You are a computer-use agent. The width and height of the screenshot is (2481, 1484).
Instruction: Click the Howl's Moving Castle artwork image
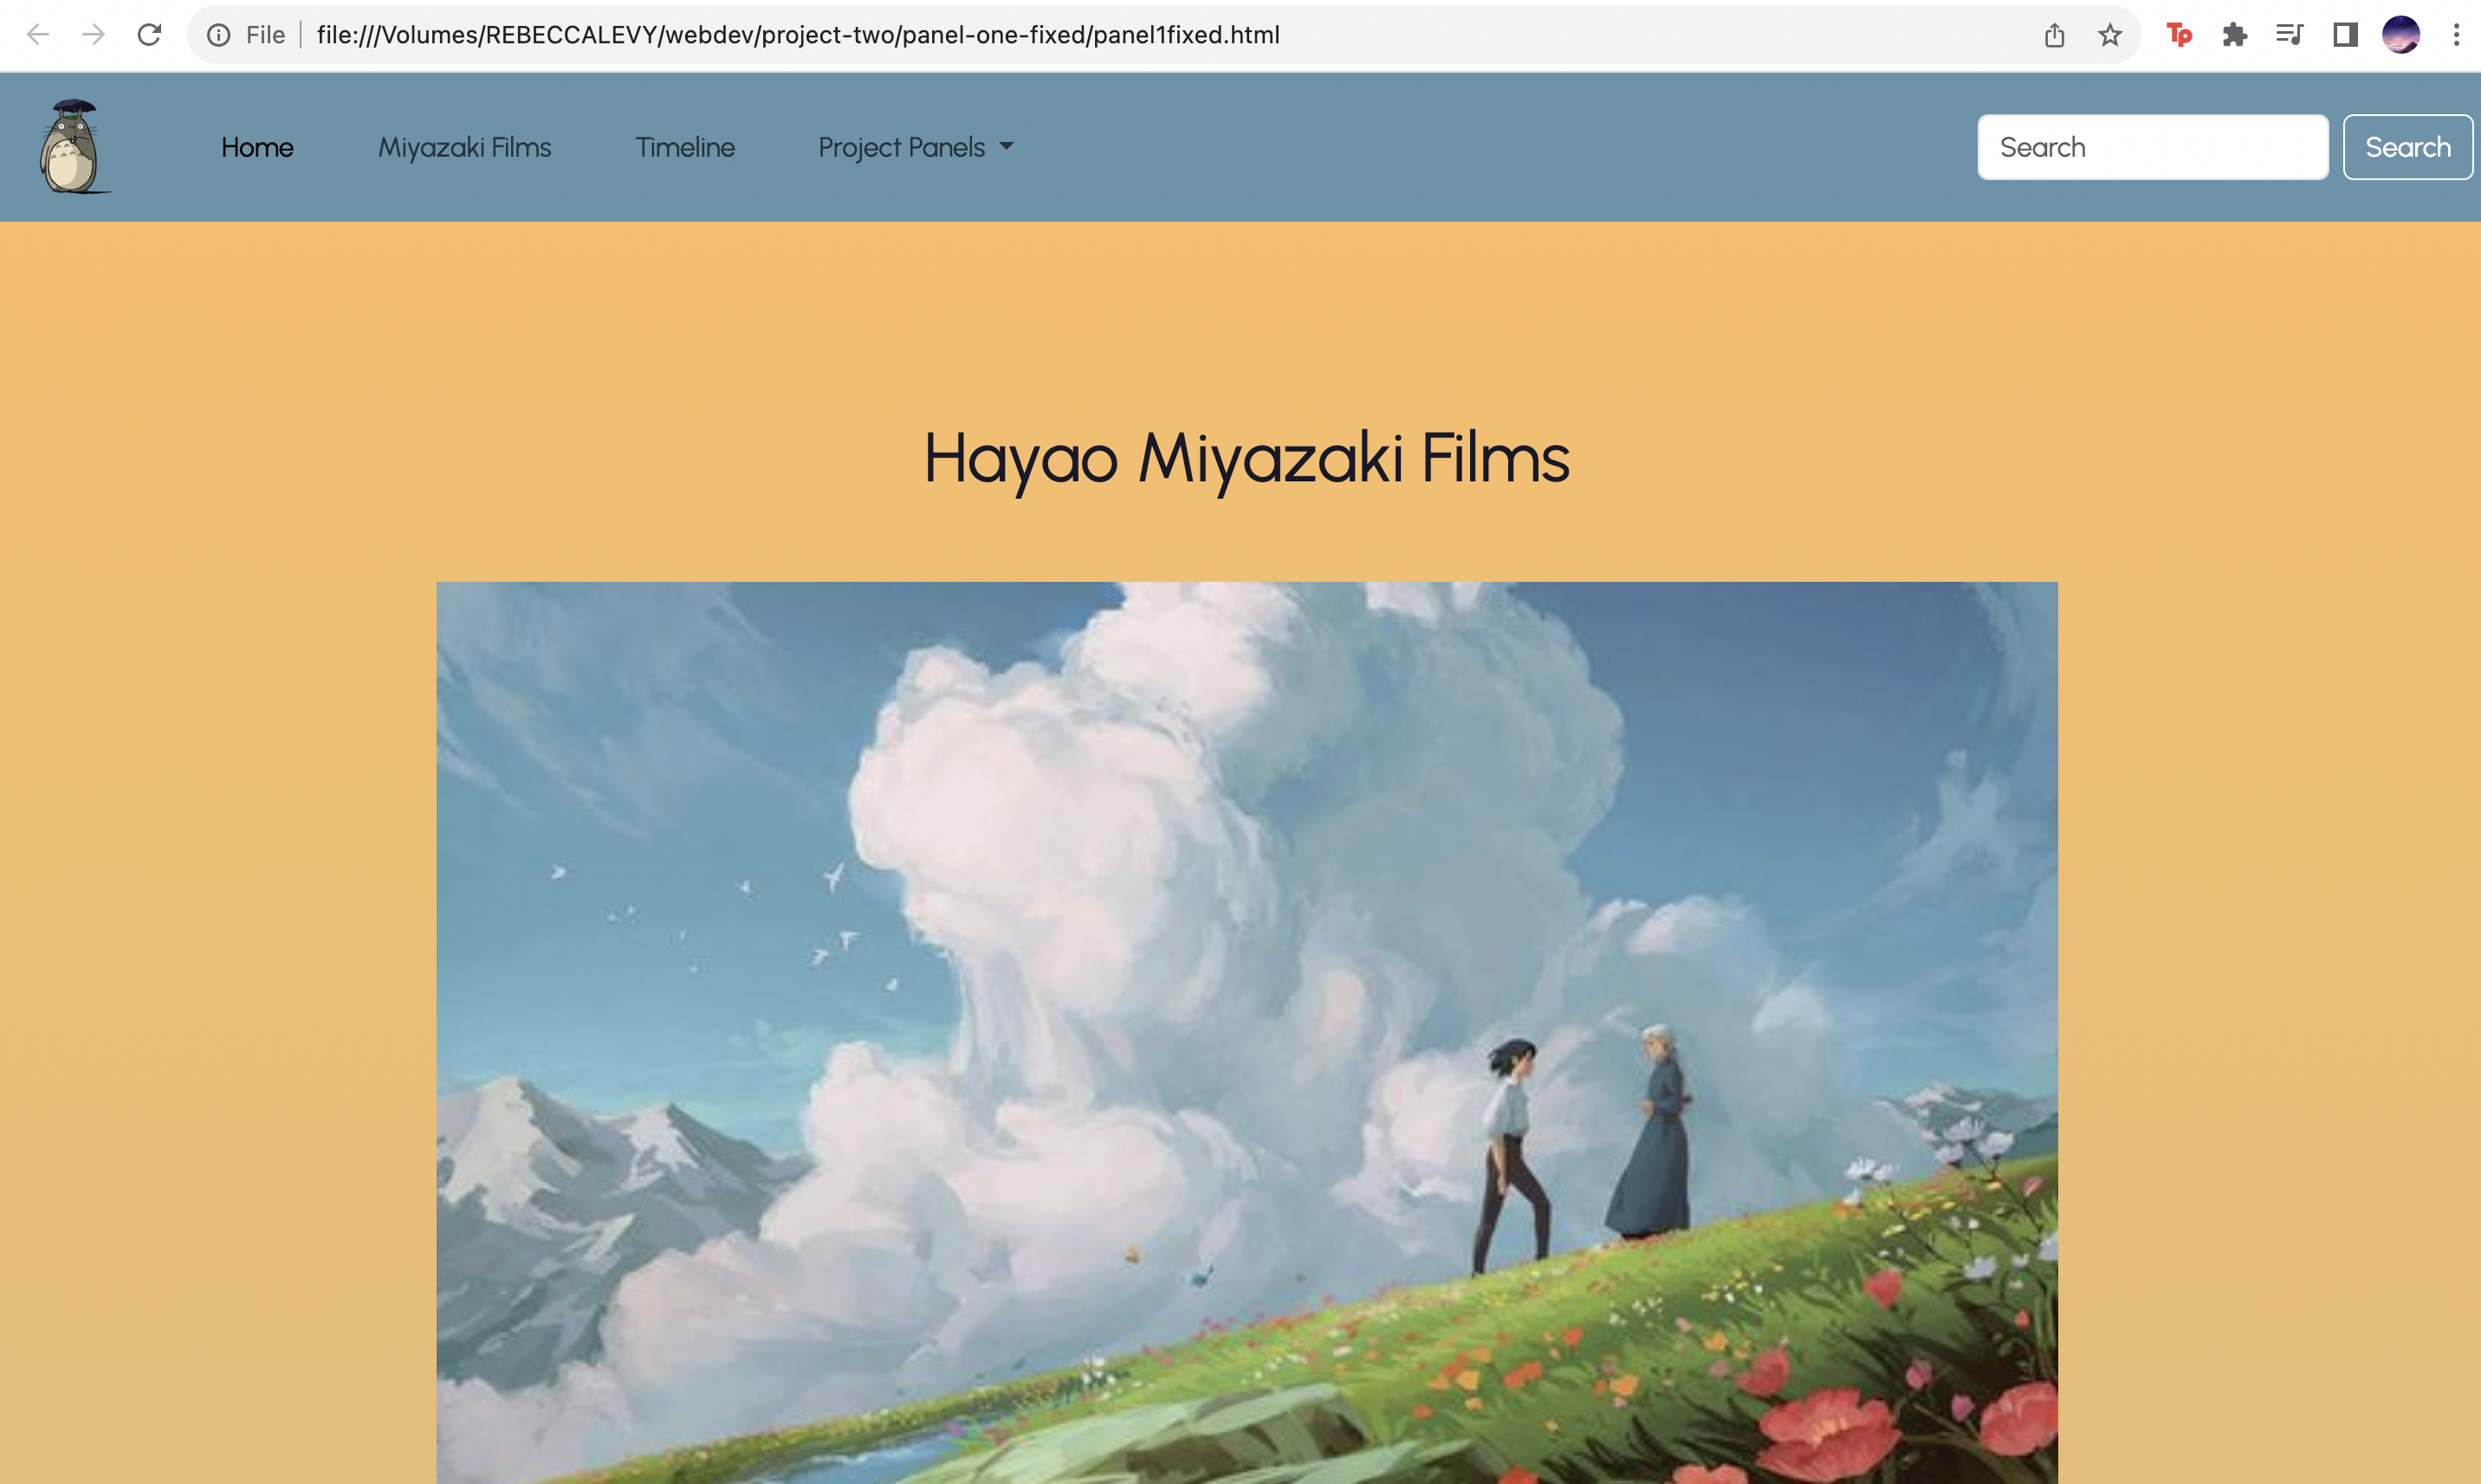tap(1247, 1032)
